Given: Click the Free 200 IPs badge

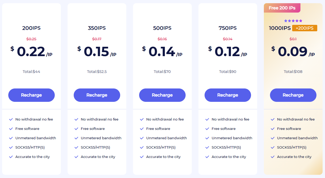Looking at the screenshot, I should (282, 8).
